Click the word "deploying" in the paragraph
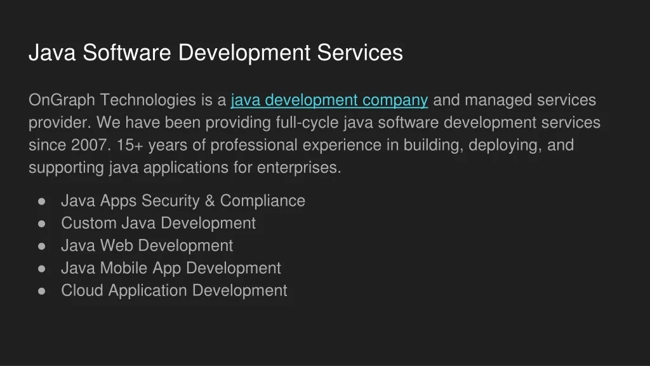Viewport: 650px width, 366px height. point(505,146)
